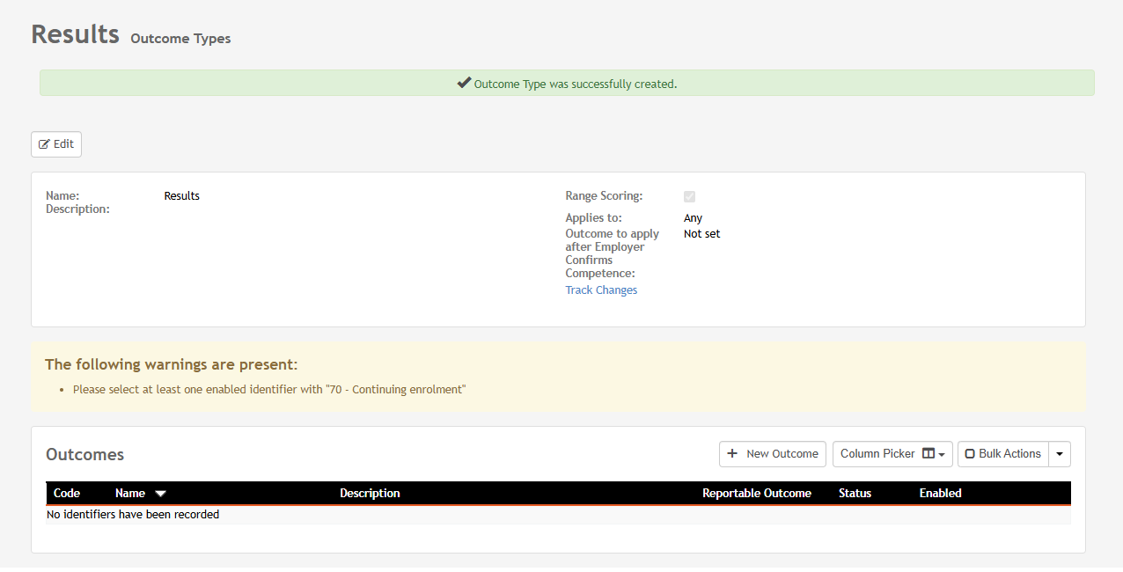Click the Edit button
The width and height of the screenshot is (1123, 572).
click(x=56, y=144)
